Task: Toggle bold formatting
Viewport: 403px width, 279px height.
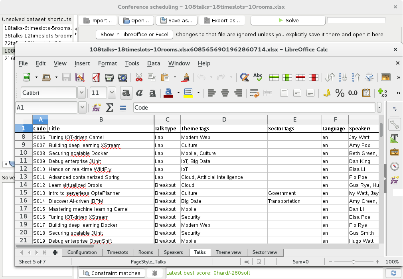Action: [126, 92]
